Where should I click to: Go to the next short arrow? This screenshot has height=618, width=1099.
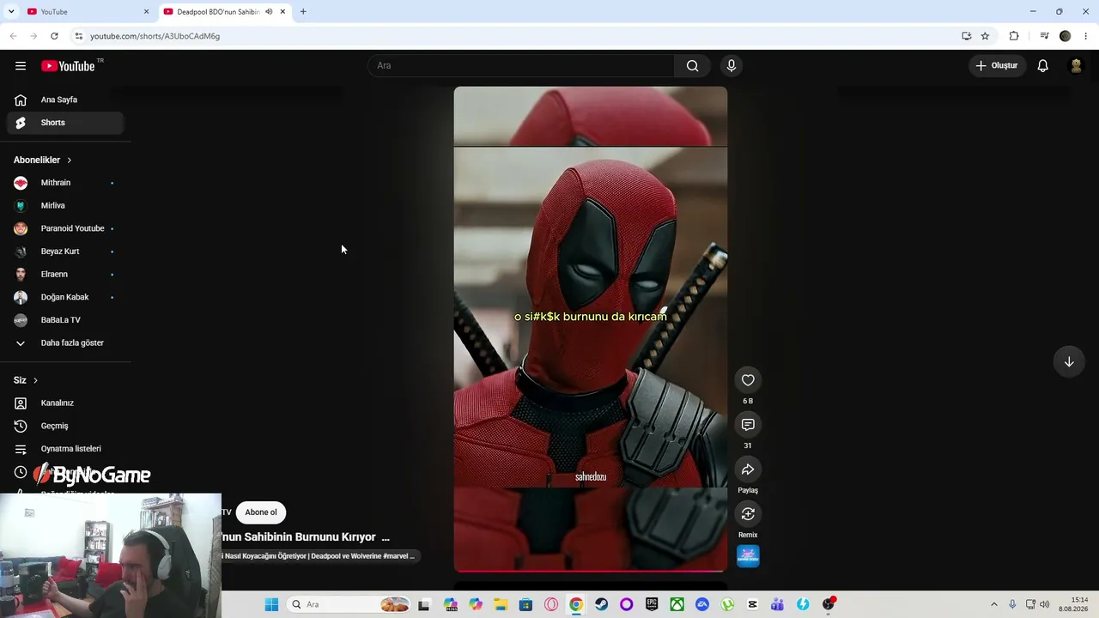click(1069, 361)
